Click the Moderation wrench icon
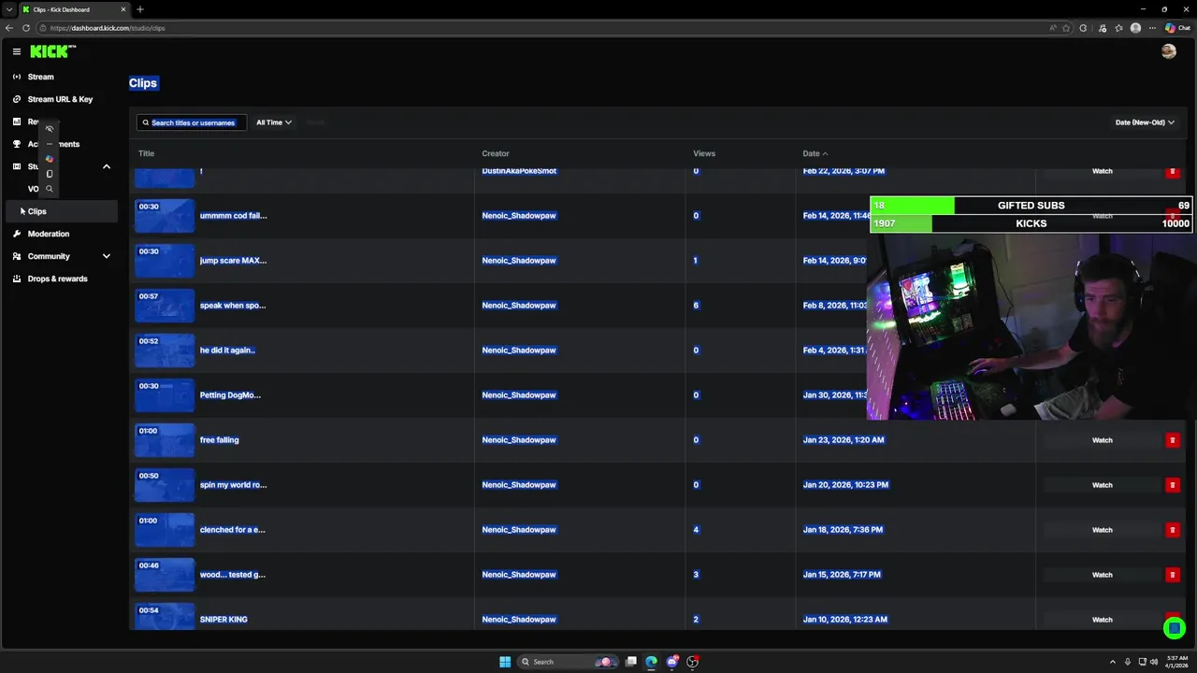The height and width of the screenshot is (673, 1197). (17, 234)
